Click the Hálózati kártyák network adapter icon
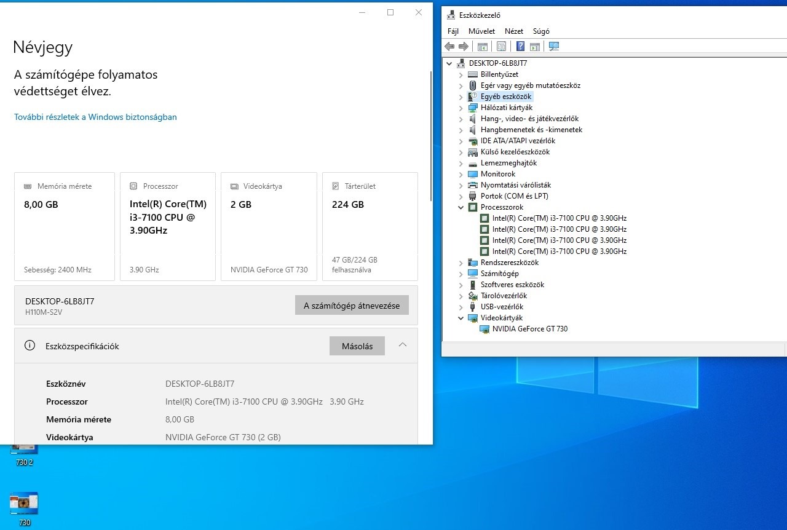 pos(473,108)
